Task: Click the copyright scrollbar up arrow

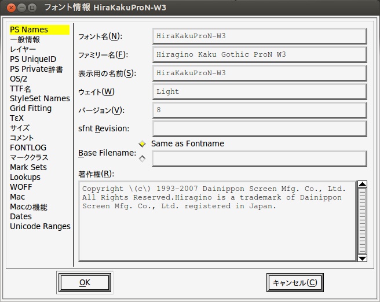Action: click(x=362, y=185)
